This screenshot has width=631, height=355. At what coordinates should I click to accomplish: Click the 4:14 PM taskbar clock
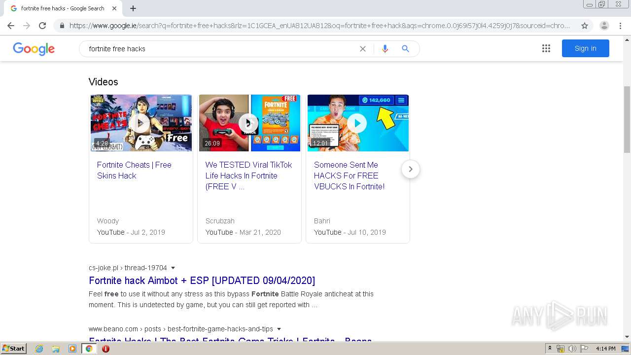click(605, 349)
